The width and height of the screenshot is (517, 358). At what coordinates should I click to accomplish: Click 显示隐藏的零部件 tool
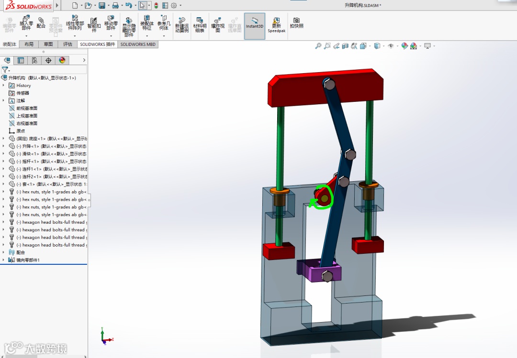tap(129, 26)
